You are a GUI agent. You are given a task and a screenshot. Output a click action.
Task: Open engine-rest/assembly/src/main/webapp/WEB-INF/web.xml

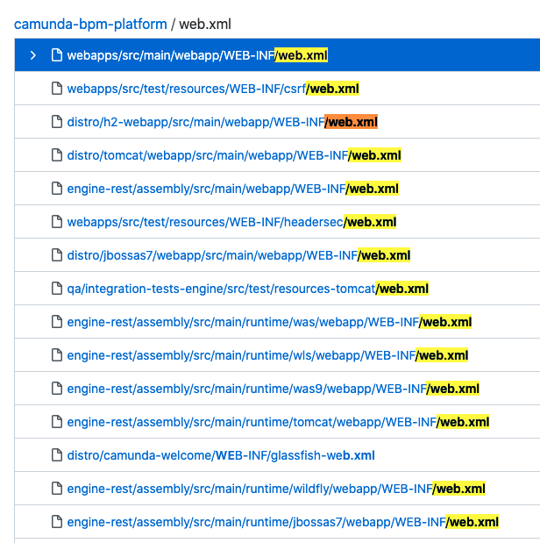point(232,189)
